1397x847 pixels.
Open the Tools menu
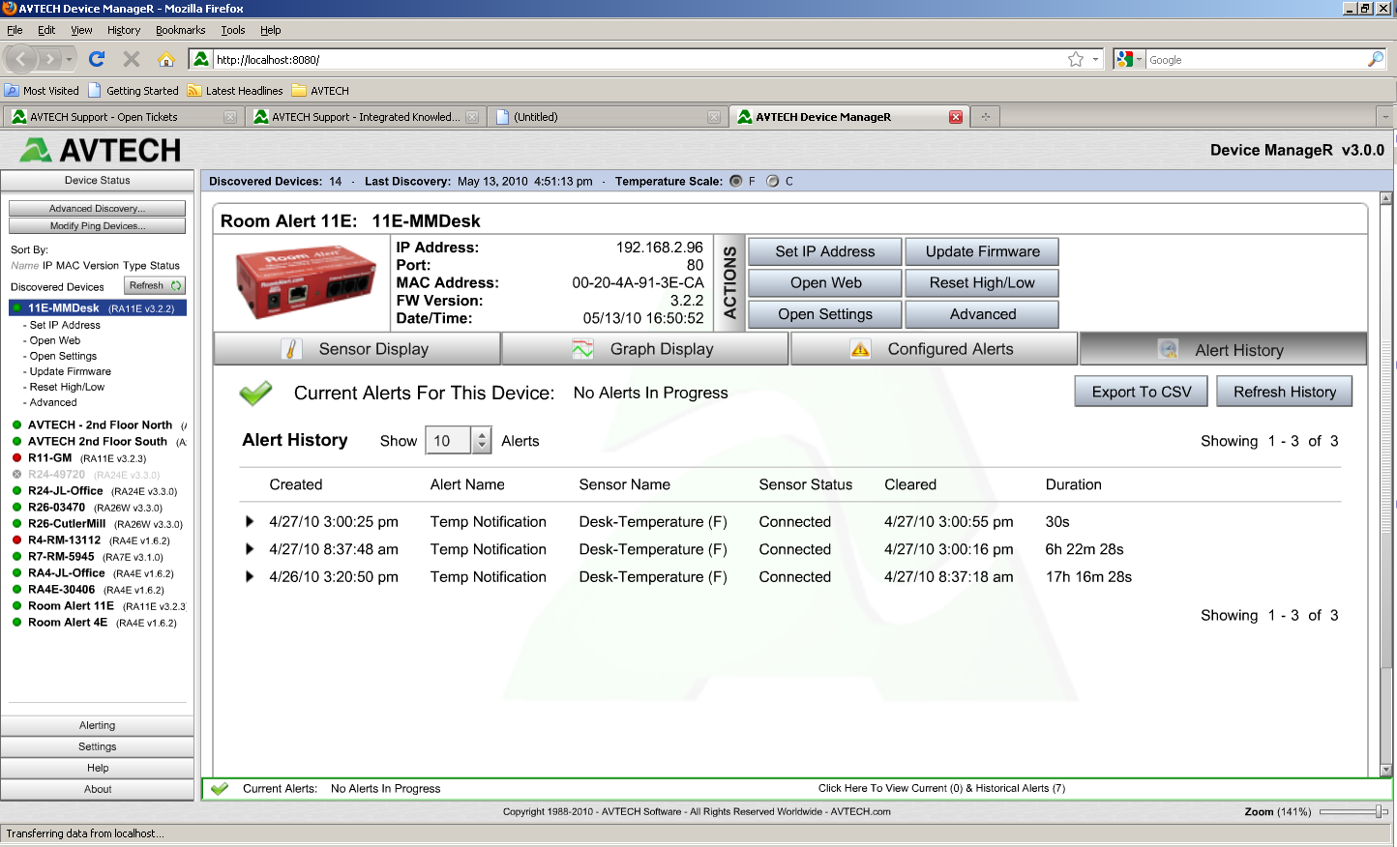[x=232, y=31]
